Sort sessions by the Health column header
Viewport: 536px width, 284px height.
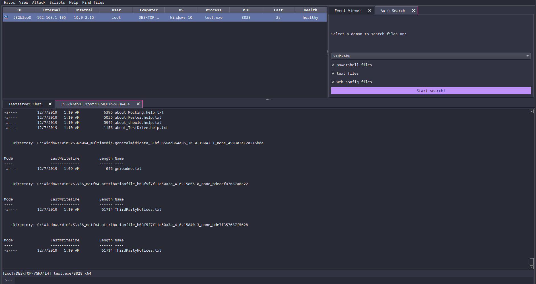coord(310,10)
